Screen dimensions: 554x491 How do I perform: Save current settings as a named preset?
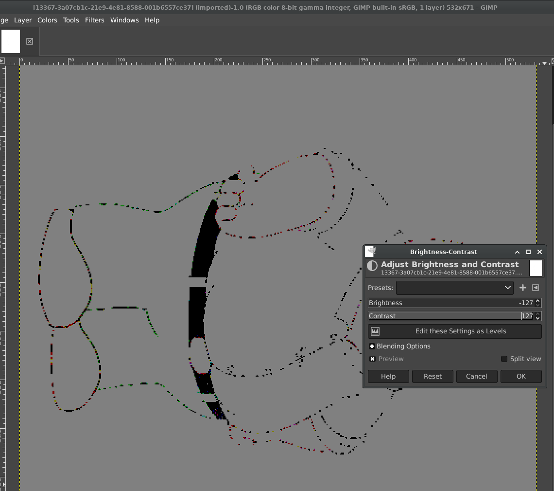522,288
